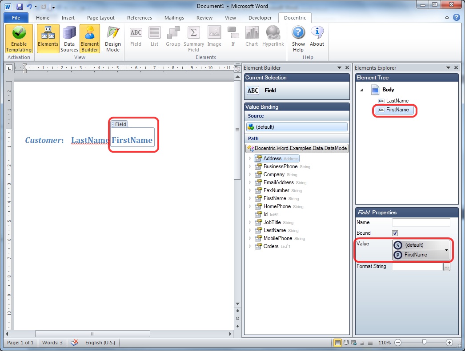Open the Mailings ribbon tab

coord(174,18)
